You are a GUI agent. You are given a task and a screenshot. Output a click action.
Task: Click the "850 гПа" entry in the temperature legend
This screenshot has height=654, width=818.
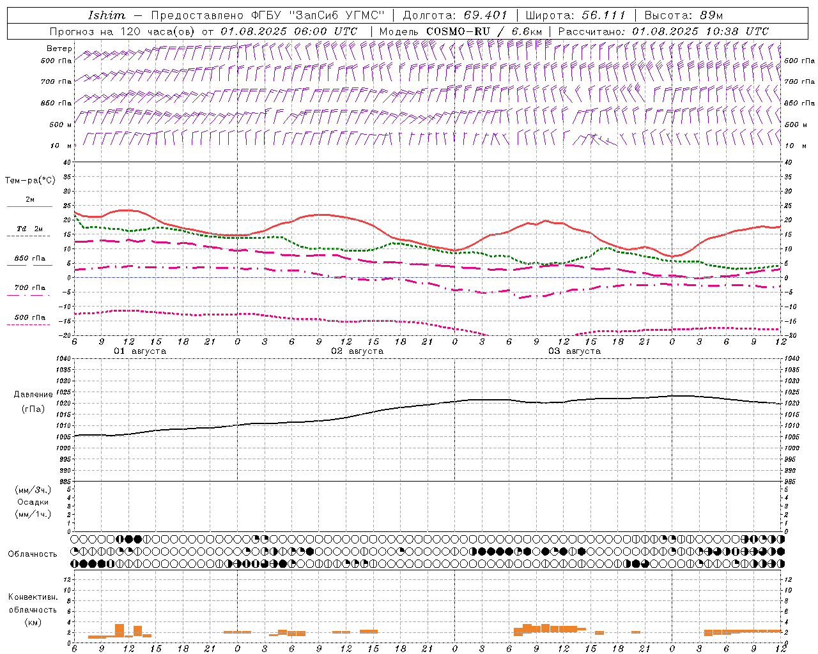pos(29,259)
